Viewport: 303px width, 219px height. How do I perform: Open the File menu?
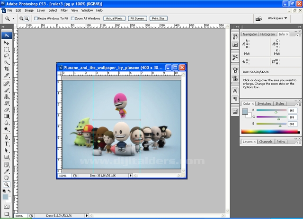9,10
